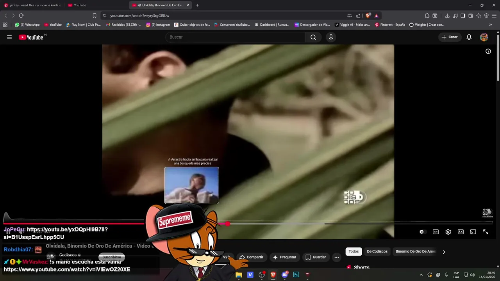Show more filter chips with arrow

pyautogui.click(x=444, y=252)
